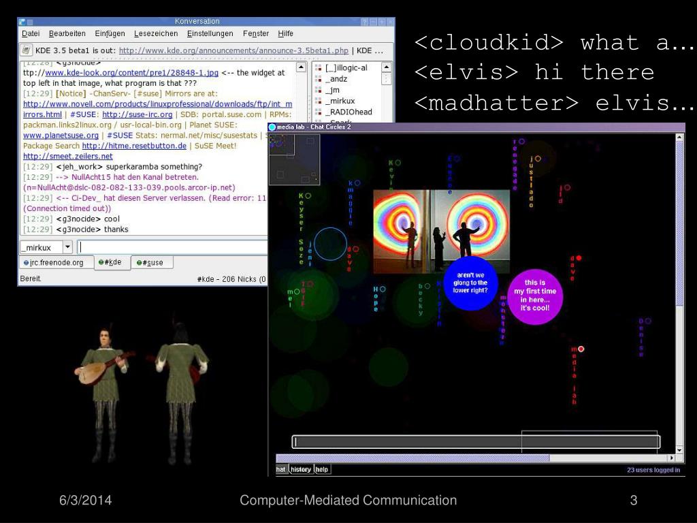The image size is (697, 523).
Task: Click the "23 users logged in" status text
Action: coord(653,470)
